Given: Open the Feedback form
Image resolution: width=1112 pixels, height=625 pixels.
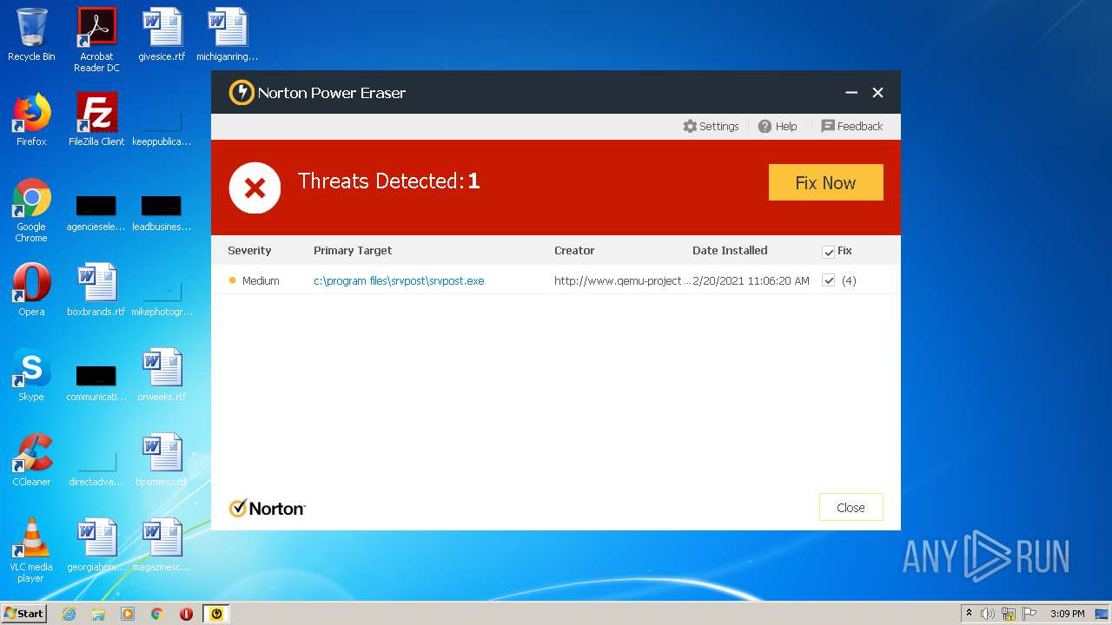Looking at the screenshot, I should (x=851, y=126).
